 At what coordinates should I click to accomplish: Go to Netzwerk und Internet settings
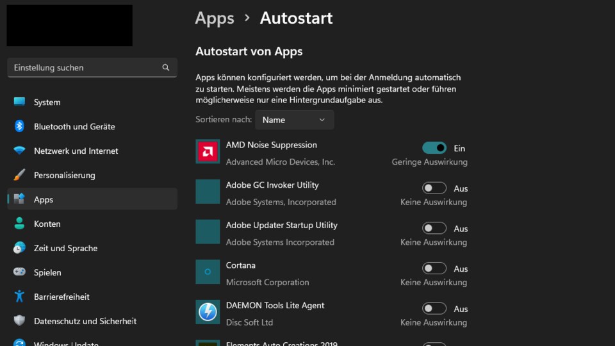coord(92,151)
